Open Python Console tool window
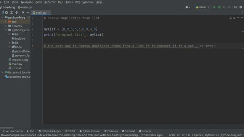Viewport: 244px width, 137px height. (90, 131)
